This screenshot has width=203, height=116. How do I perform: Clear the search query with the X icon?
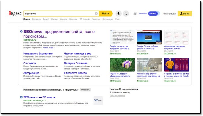point(96,14)
